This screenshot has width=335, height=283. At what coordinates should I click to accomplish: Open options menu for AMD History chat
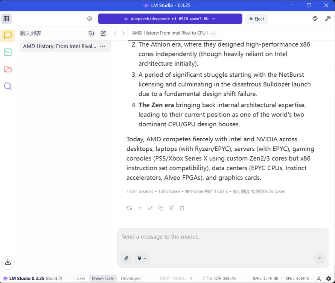click(102, 46)
